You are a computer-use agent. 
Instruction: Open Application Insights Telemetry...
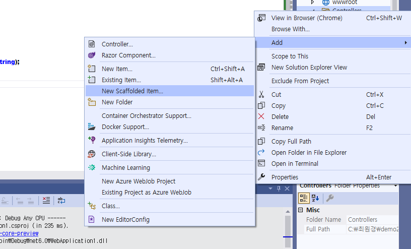click(170, 140)
